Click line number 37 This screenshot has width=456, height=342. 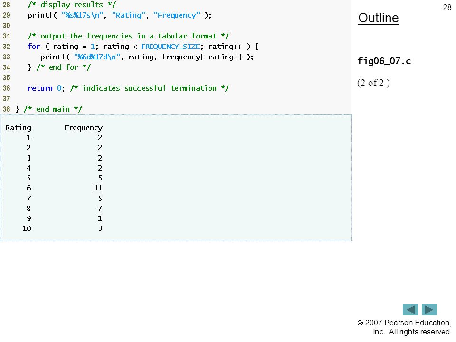coord(6,99)
